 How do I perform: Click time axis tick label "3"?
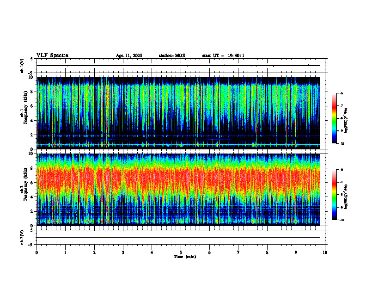123,252
